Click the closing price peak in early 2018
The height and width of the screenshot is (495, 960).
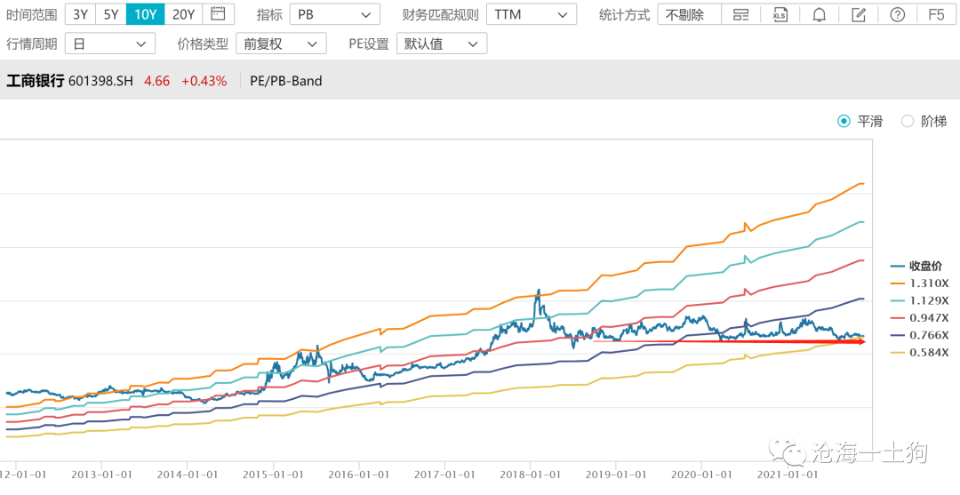(538, 290)
